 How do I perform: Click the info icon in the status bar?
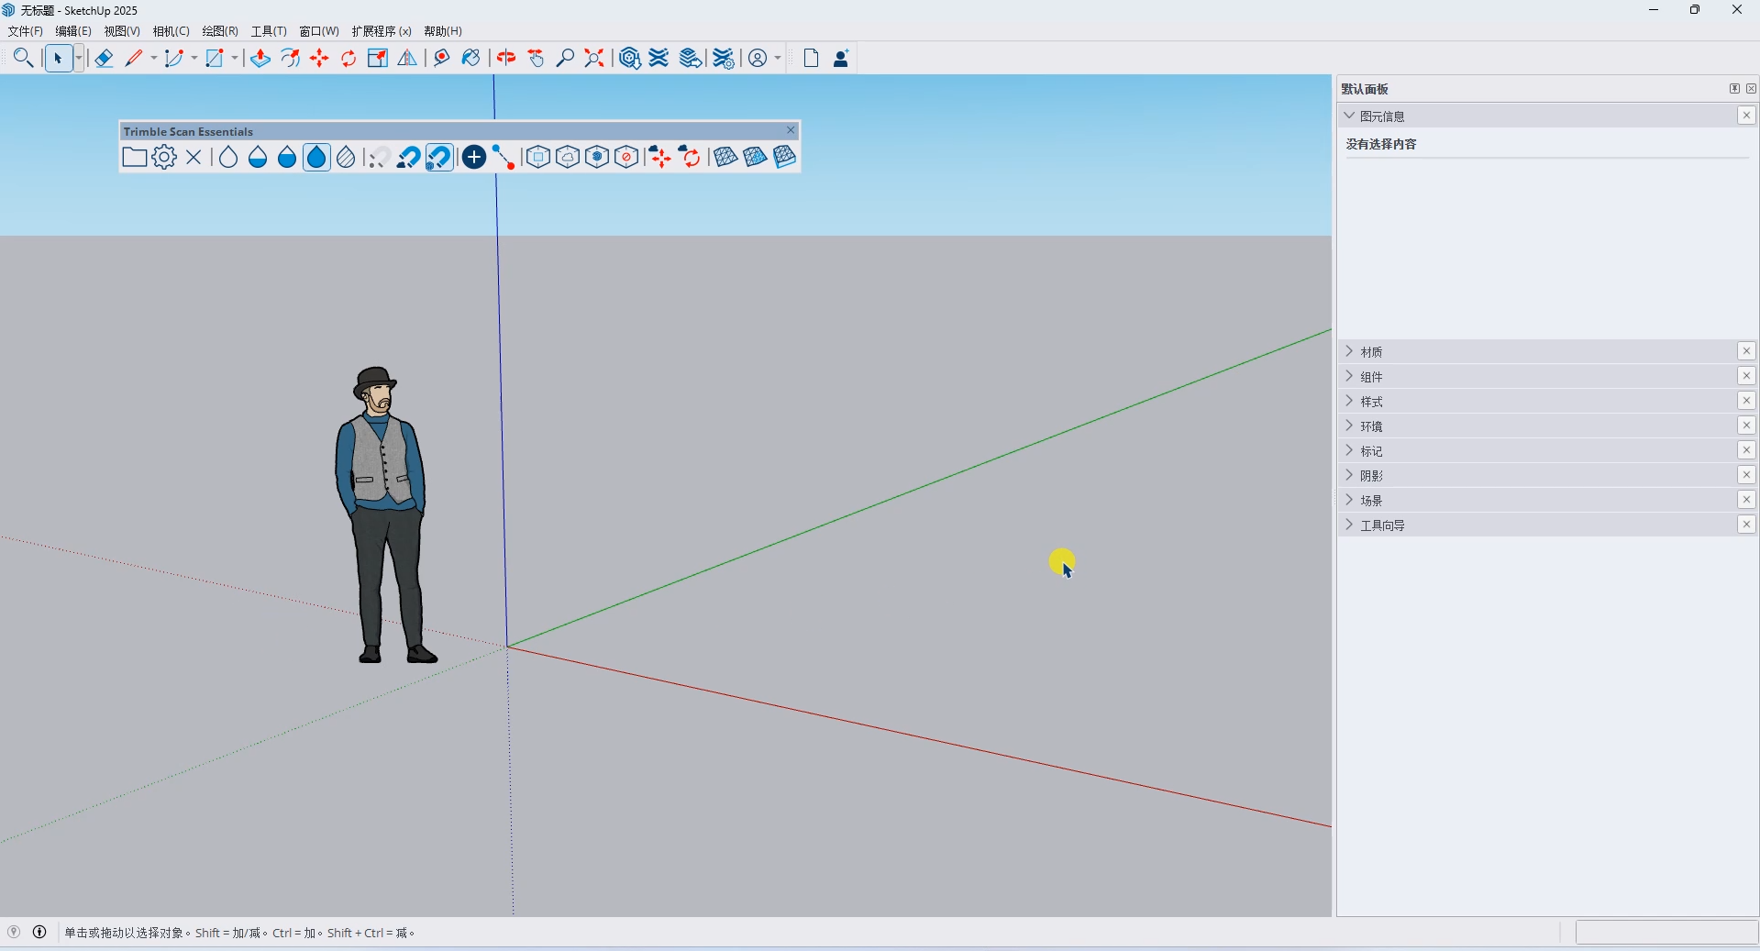pyautogui.click(x=39, y=932)
